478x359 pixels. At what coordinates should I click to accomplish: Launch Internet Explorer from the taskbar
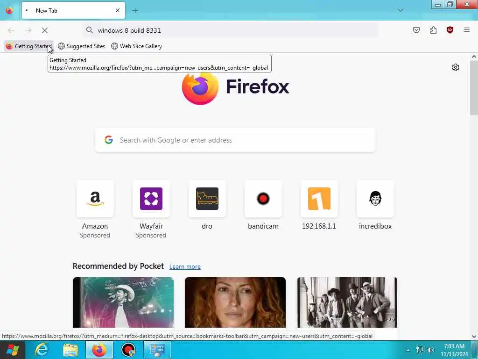(x=42, y=350)
